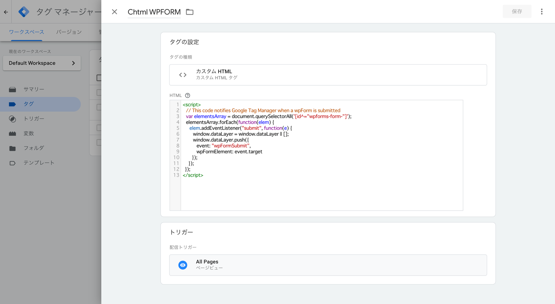Open the three-dot more options menu
Image resolution: width=555 pixels, height=304 pixels.
(x=541, y=11)
